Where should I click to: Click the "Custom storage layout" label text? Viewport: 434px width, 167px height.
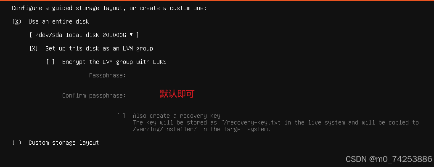click(64, 143)
